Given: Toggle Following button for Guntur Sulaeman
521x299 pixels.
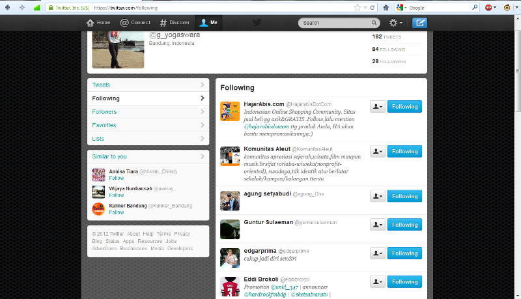Looking at the screenshot, I should pos(404,225).
